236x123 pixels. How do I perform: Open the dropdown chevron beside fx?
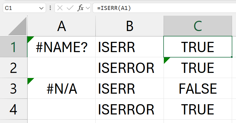click(x=88, y=8)
